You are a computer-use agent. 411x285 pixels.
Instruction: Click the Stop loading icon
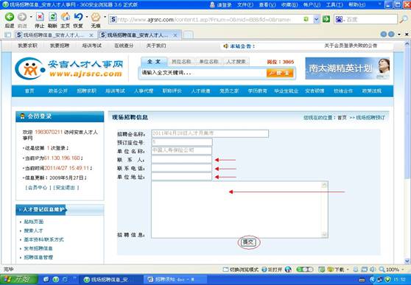(x=40, y=17)
